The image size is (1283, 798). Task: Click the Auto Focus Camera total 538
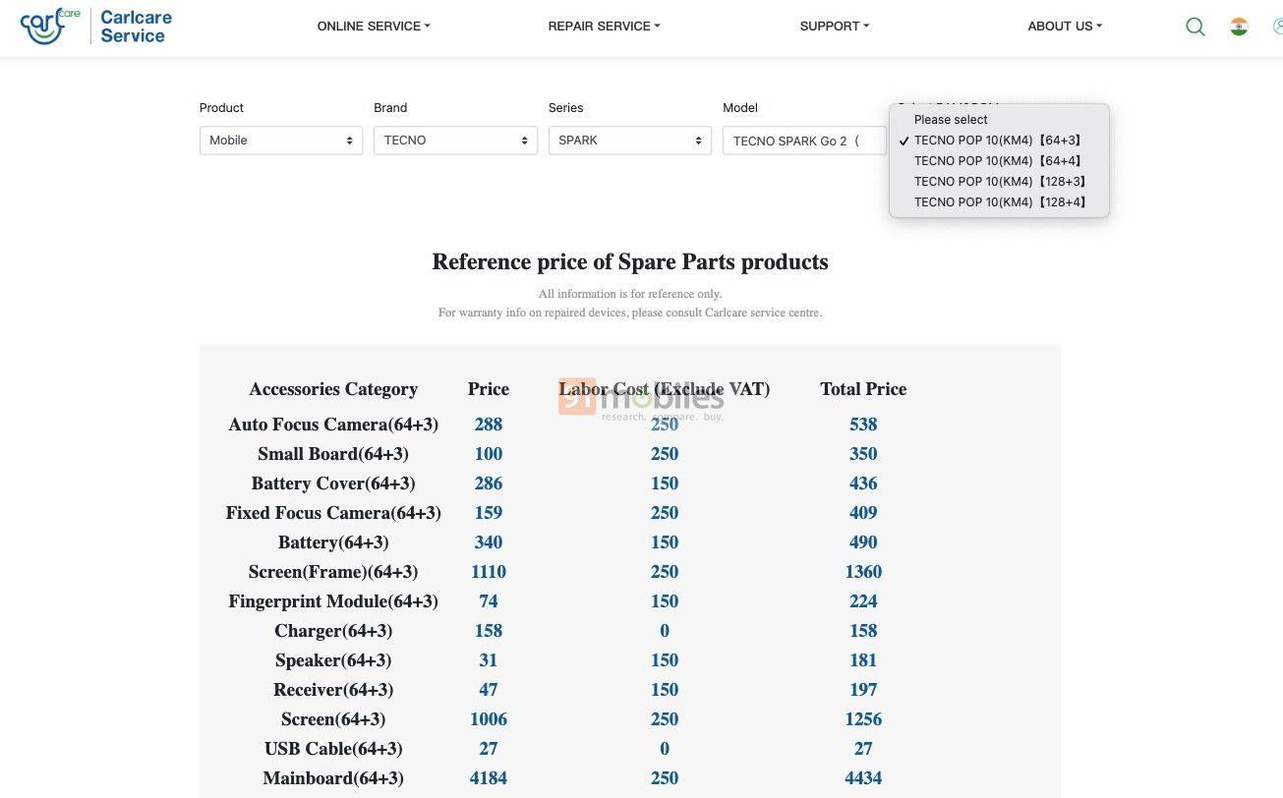863,425
